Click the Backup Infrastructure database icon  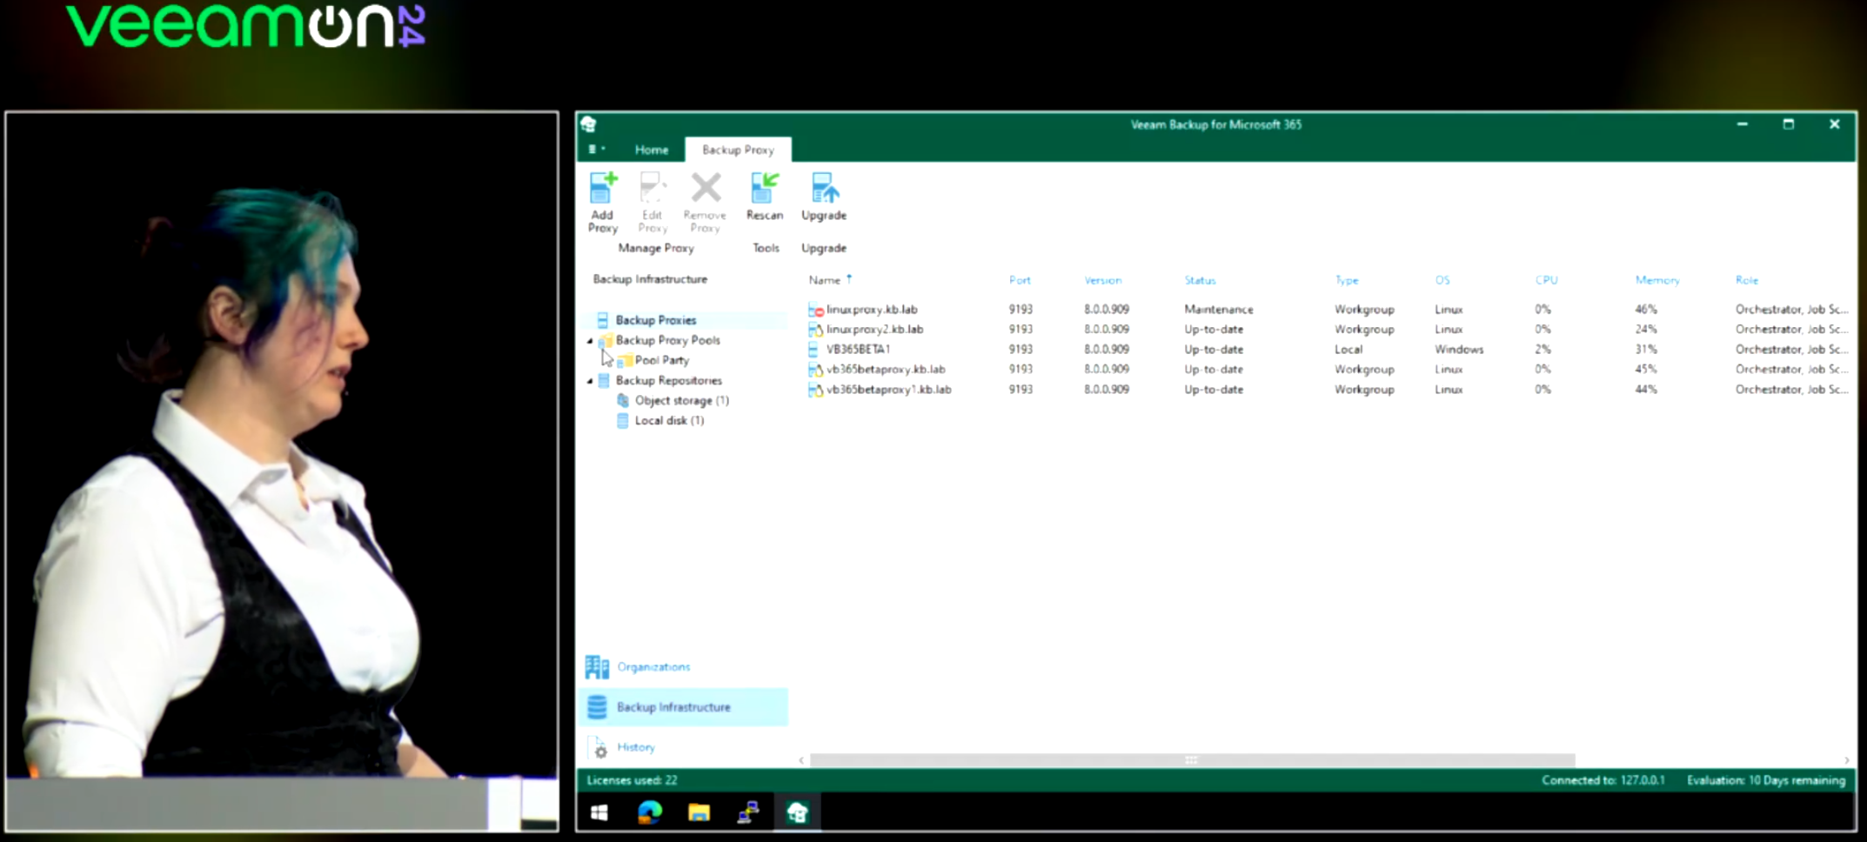(x=597, y=707)
